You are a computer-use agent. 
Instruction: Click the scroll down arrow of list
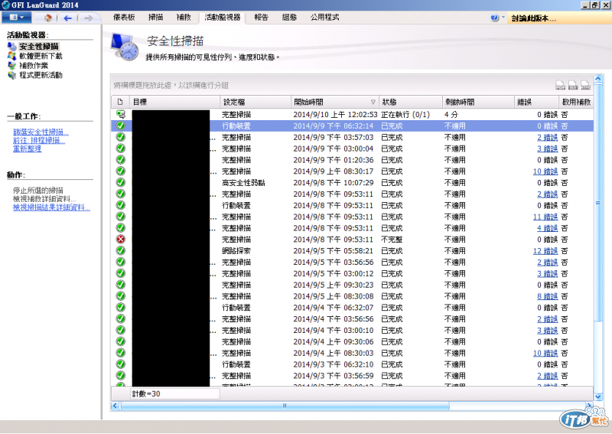598,396
